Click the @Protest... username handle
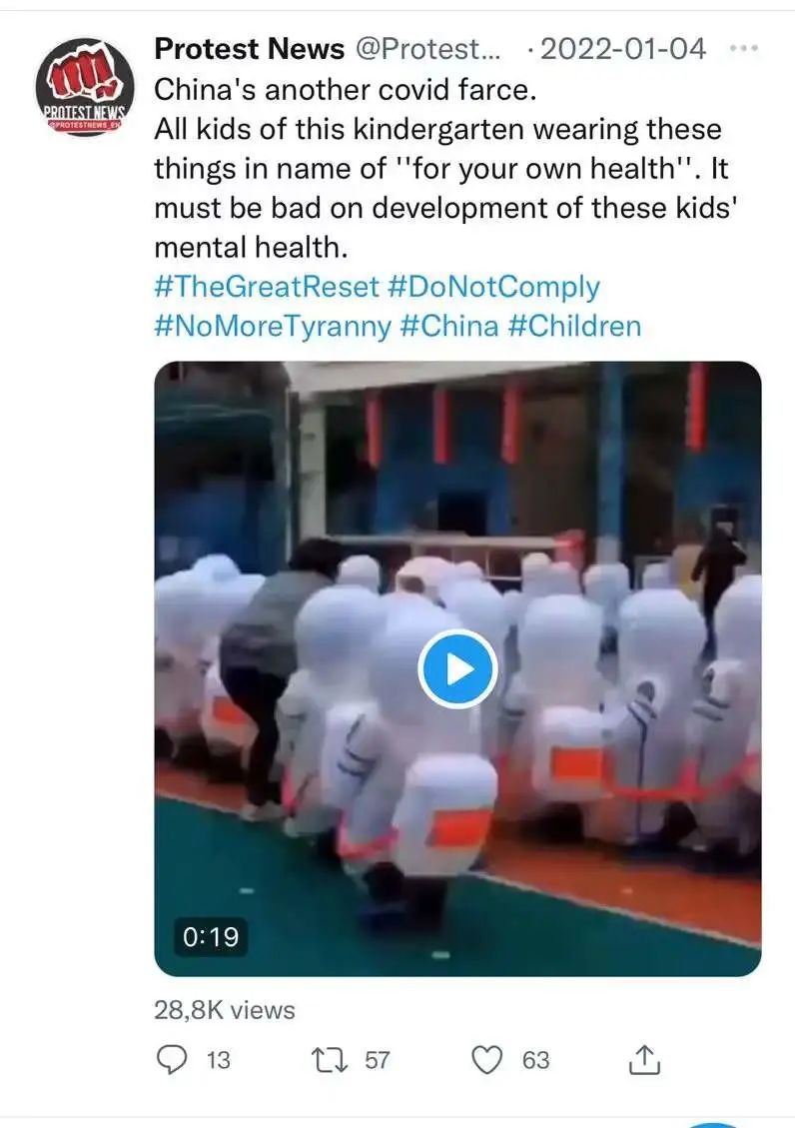795x1128 pixels. [428, 49]
